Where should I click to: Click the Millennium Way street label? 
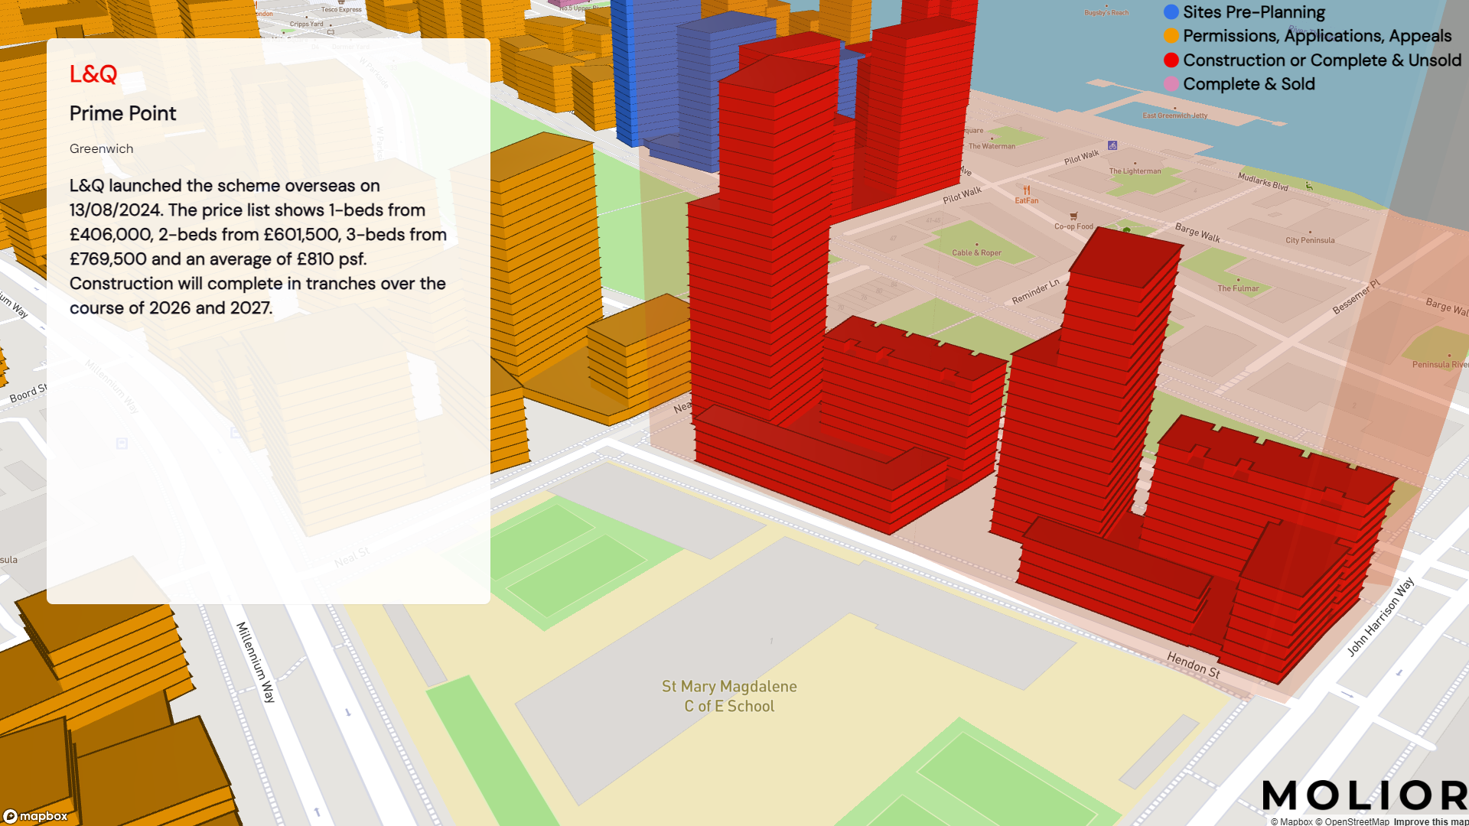pyautogui.click(x=255, y=662)
